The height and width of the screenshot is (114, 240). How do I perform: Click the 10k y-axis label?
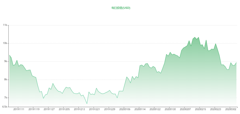[x=5, y=43]
